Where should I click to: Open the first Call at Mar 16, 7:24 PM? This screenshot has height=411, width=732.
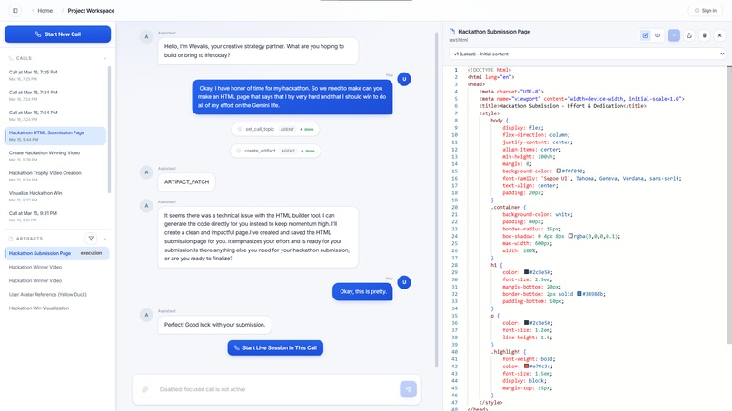pyautogui.click(x=55, y=95)
